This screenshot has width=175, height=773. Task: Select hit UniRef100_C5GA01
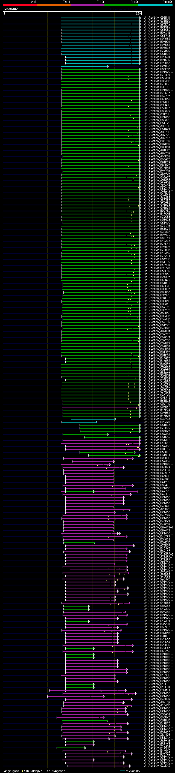tap(157, 715)
